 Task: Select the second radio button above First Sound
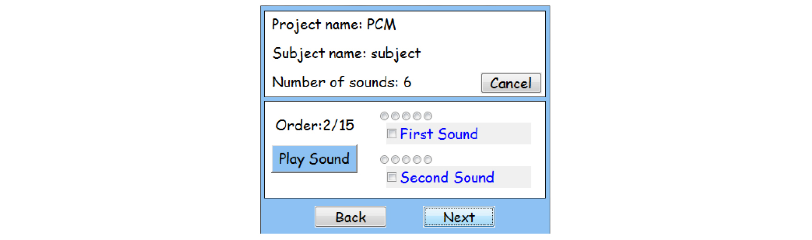tap(395, 116)
